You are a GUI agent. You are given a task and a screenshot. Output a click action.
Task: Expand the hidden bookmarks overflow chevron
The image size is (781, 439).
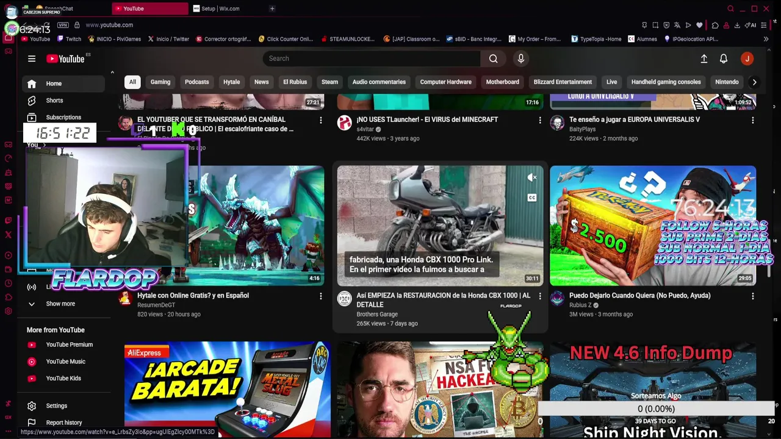(766, 39)
